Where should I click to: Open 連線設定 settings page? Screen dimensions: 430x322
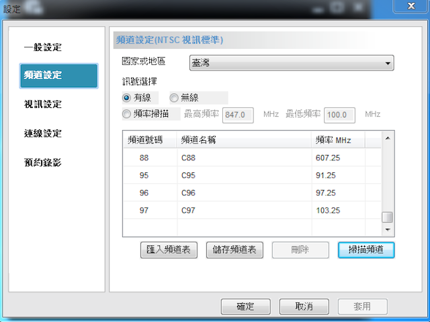42,133
